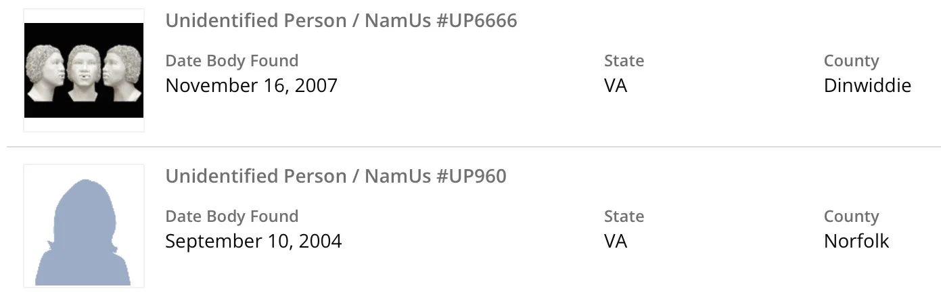The image size is (941, 297).
Task: Click the State label in the Norfolk row
Action: [624, 216]
